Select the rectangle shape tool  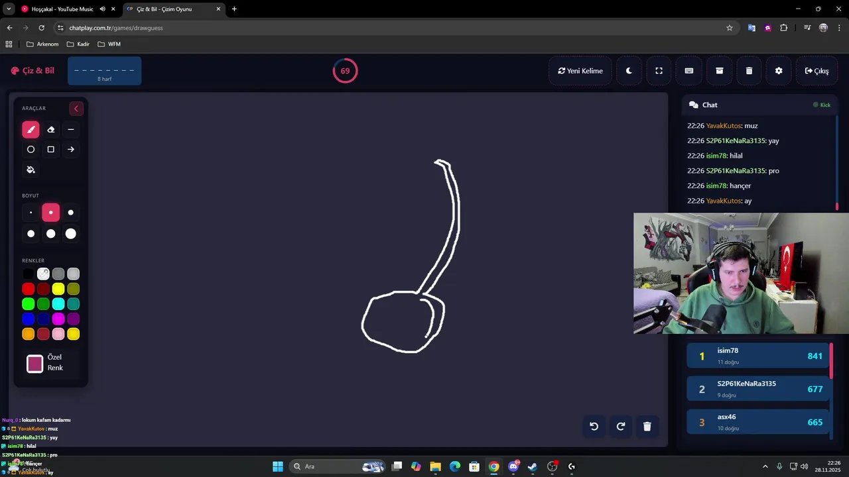(50, 150)
